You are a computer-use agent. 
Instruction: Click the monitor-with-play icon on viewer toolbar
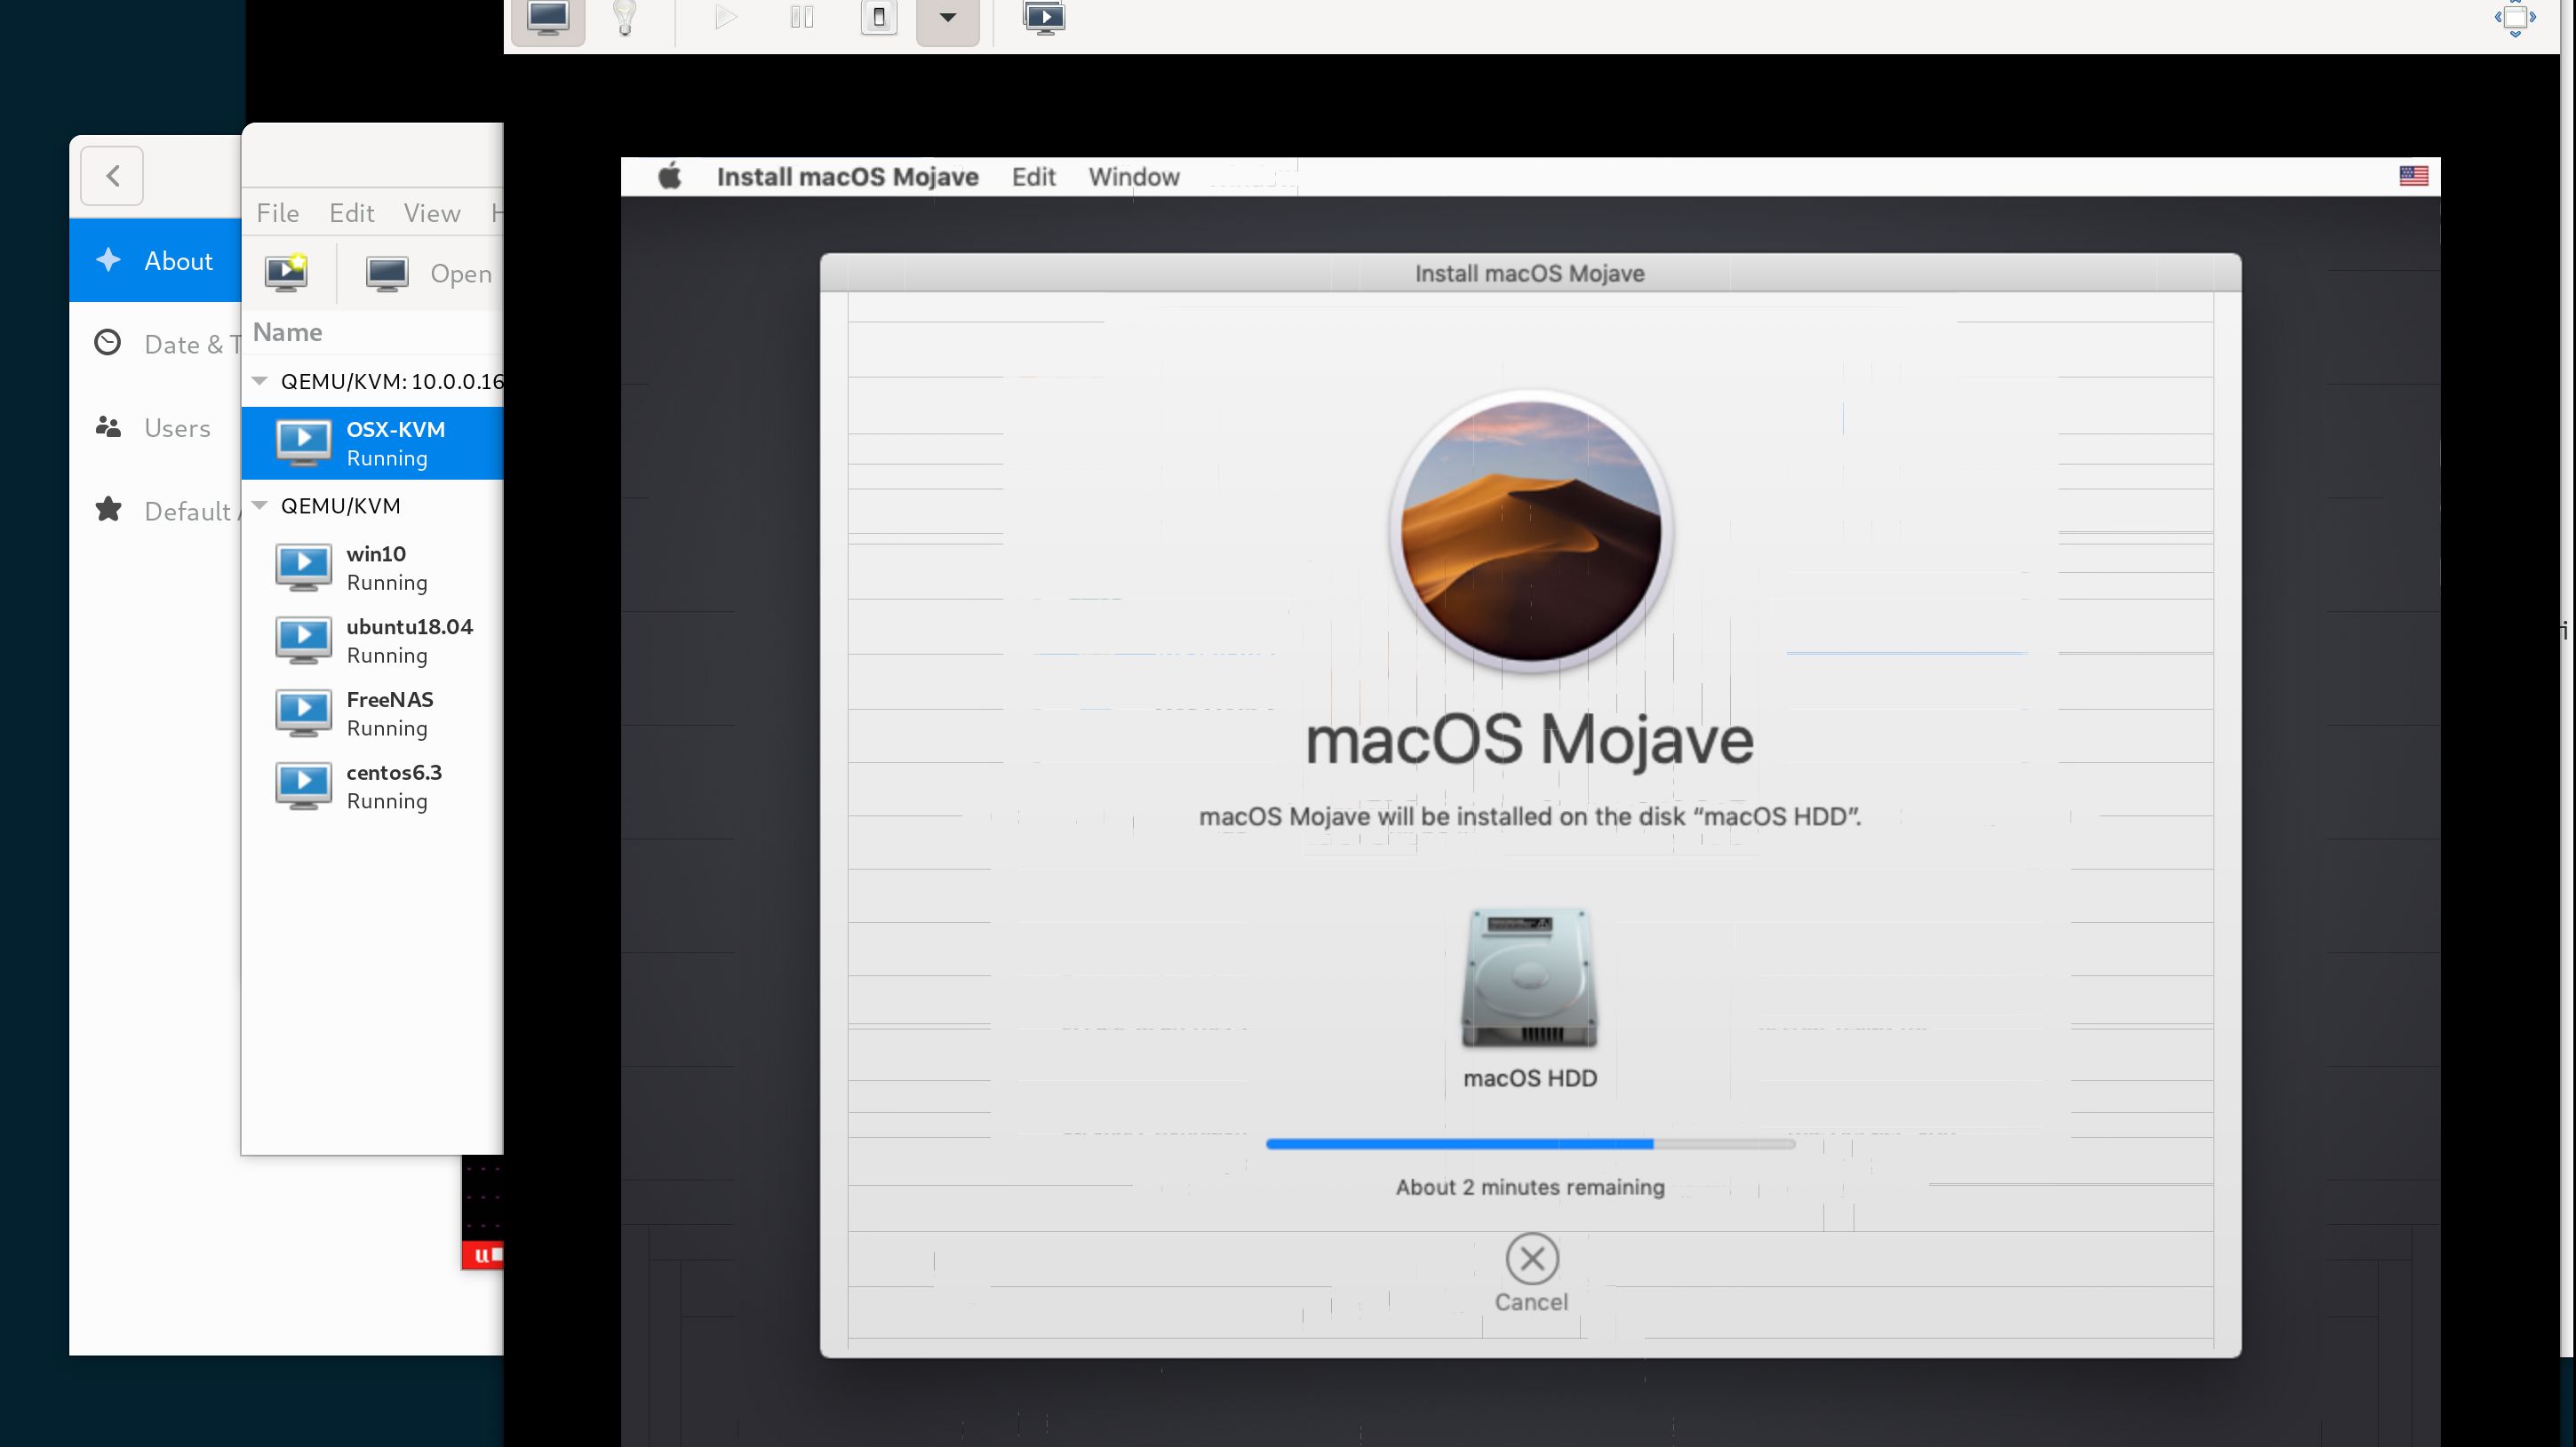(x=1046, y=17)
